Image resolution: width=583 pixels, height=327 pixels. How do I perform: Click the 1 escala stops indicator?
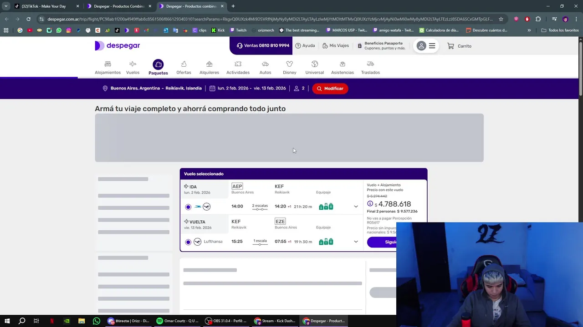(260, 242)
